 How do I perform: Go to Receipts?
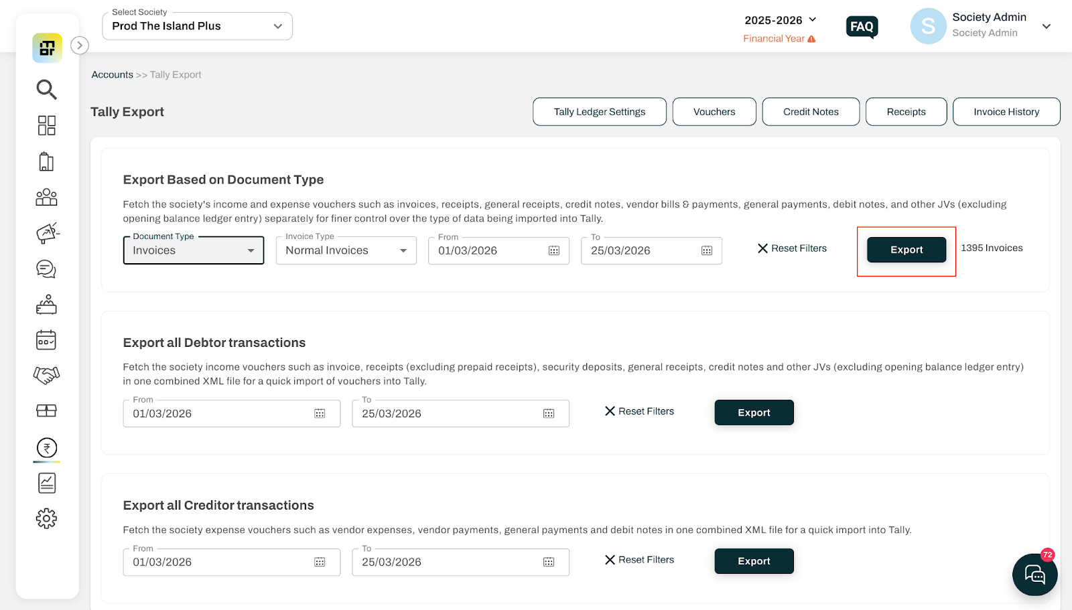907,112
